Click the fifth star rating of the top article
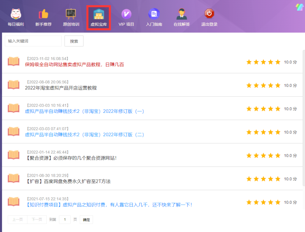 [x=278, y=62]
